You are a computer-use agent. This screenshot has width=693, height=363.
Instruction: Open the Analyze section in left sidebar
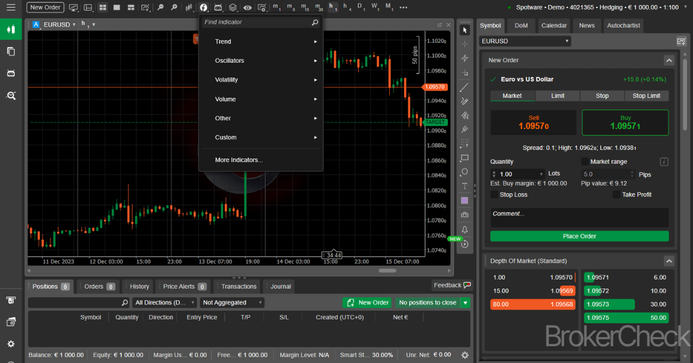pos(11,95)
